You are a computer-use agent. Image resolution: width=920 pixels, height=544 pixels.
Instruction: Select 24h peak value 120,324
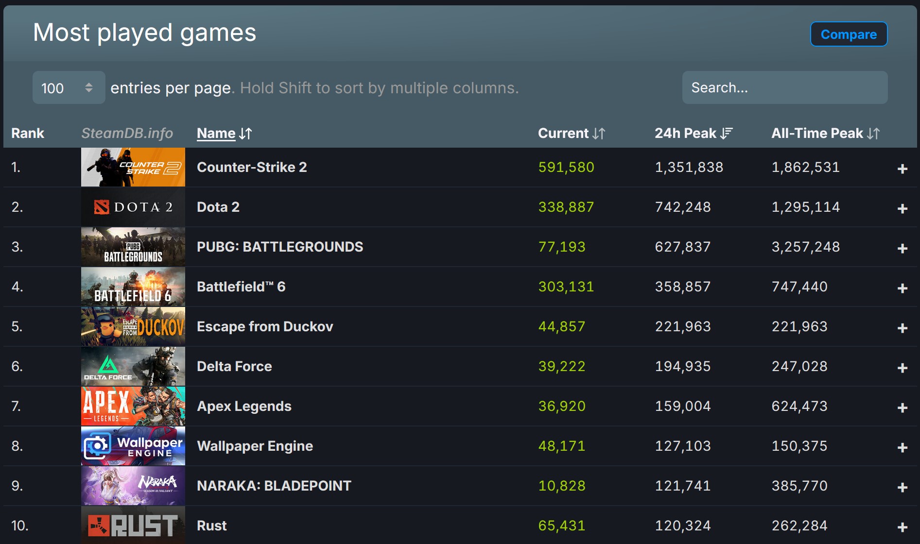[683, 526]
